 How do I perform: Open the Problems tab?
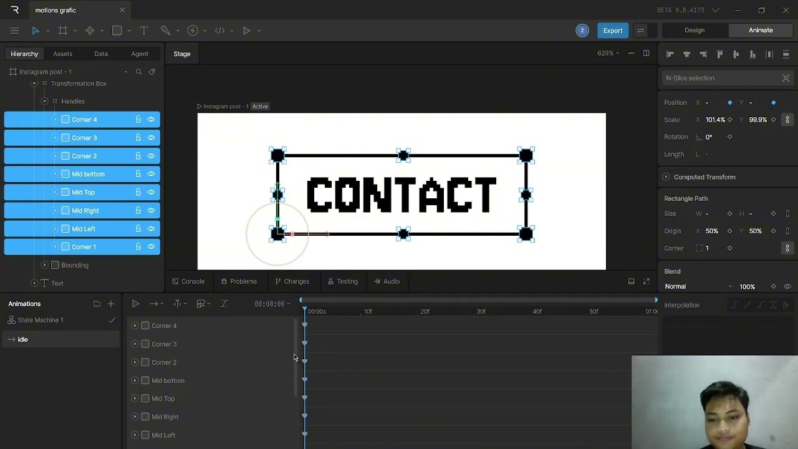(239, 281)
